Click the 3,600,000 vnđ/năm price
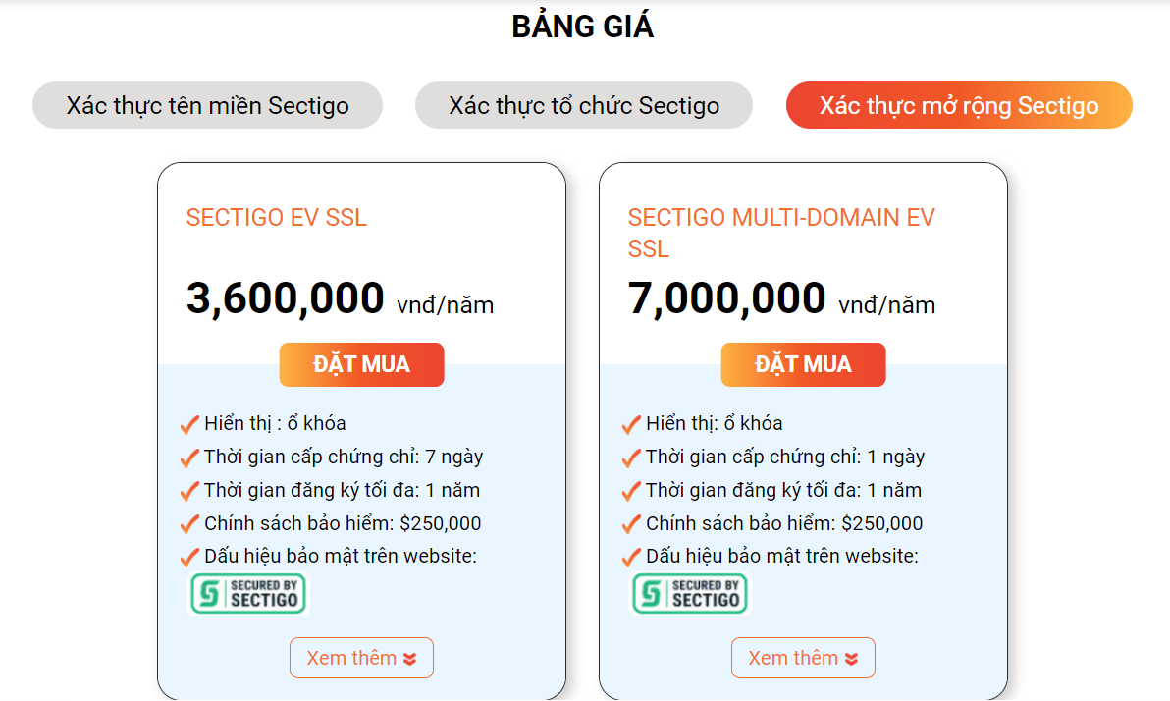 click(340, 298)
